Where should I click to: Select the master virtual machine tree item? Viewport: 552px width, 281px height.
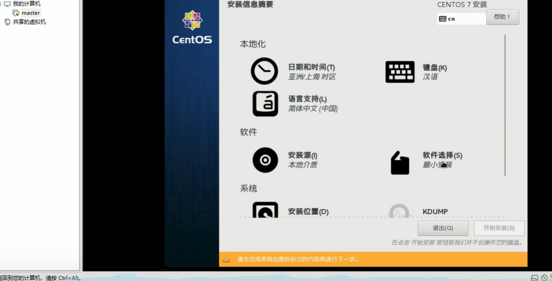click(x=30, y=13)
